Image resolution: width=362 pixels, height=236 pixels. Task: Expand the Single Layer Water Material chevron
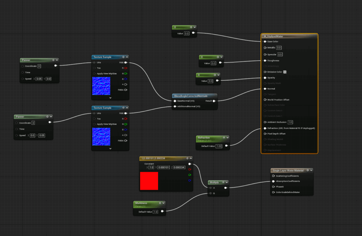coord(310,170)
